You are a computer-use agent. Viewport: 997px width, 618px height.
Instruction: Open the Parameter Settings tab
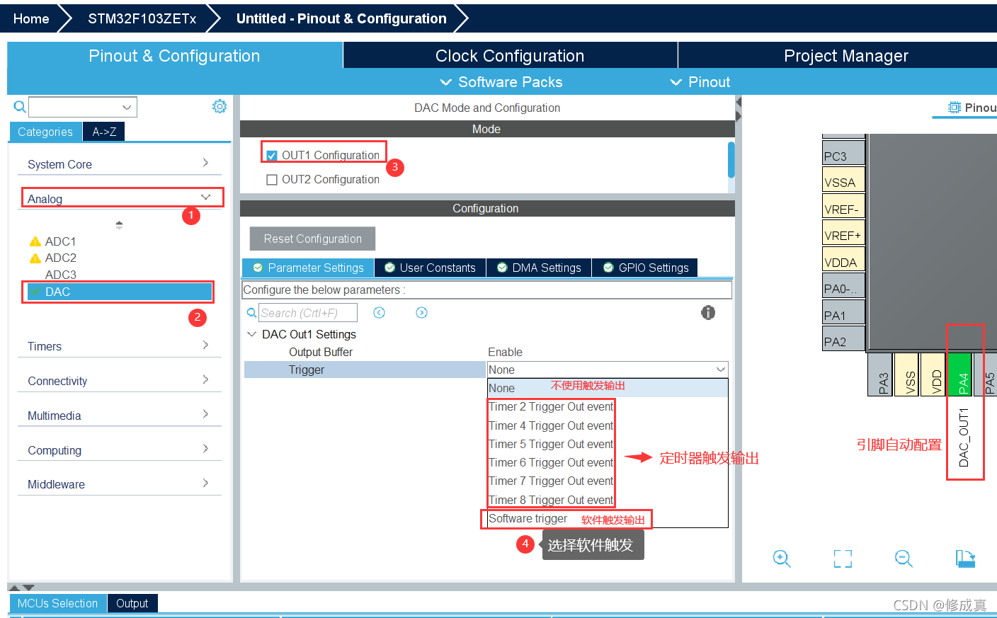point(308,268)
